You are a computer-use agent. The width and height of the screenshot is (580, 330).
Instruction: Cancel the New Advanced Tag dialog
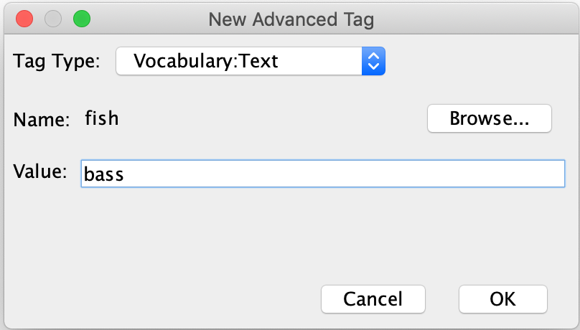click(x=373, y=298)
